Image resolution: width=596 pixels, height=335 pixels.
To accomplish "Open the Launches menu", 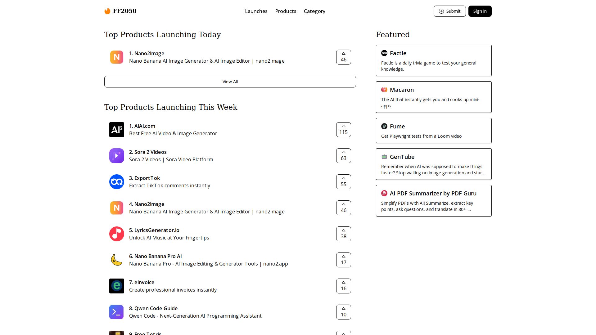I will pos(256,11).
